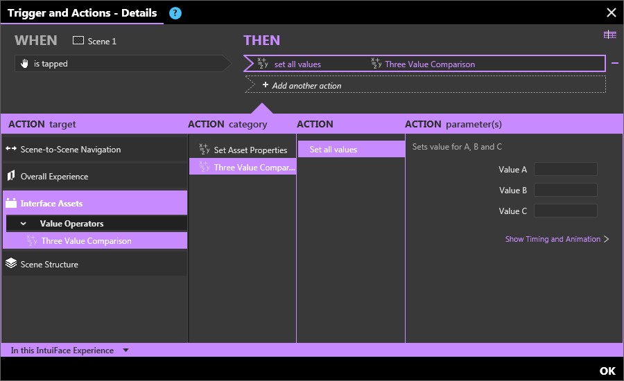Click the Scene 1 label
624x381 pixels.
[x=102, y=41]
